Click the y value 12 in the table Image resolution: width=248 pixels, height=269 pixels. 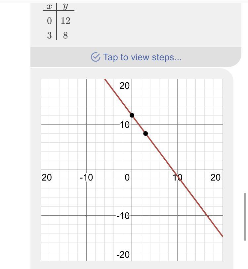65,21
